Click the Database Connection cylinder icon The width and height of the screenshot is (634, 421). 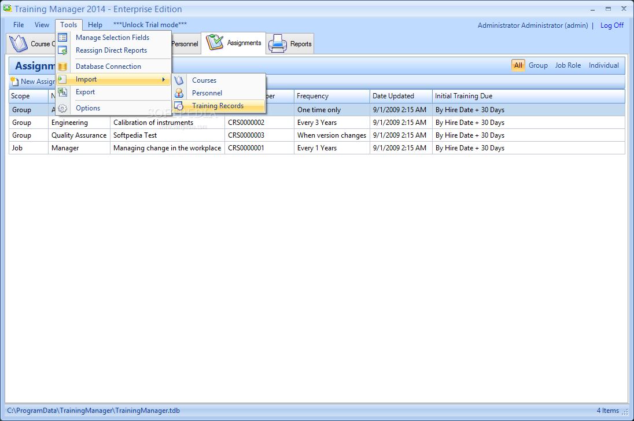pos(62,67)
